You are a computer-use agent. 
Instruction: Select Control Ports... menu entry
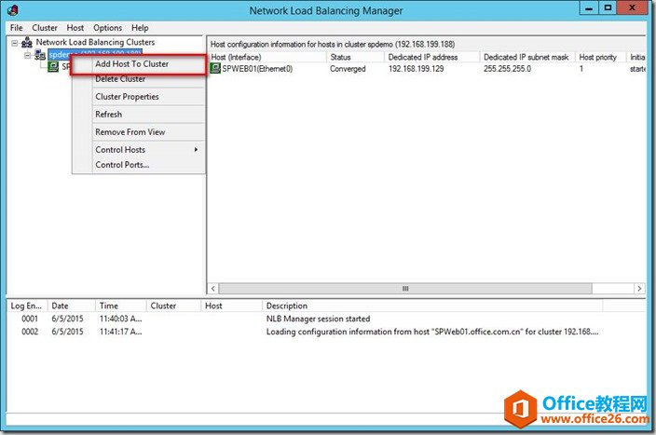[x=122, y=164]
